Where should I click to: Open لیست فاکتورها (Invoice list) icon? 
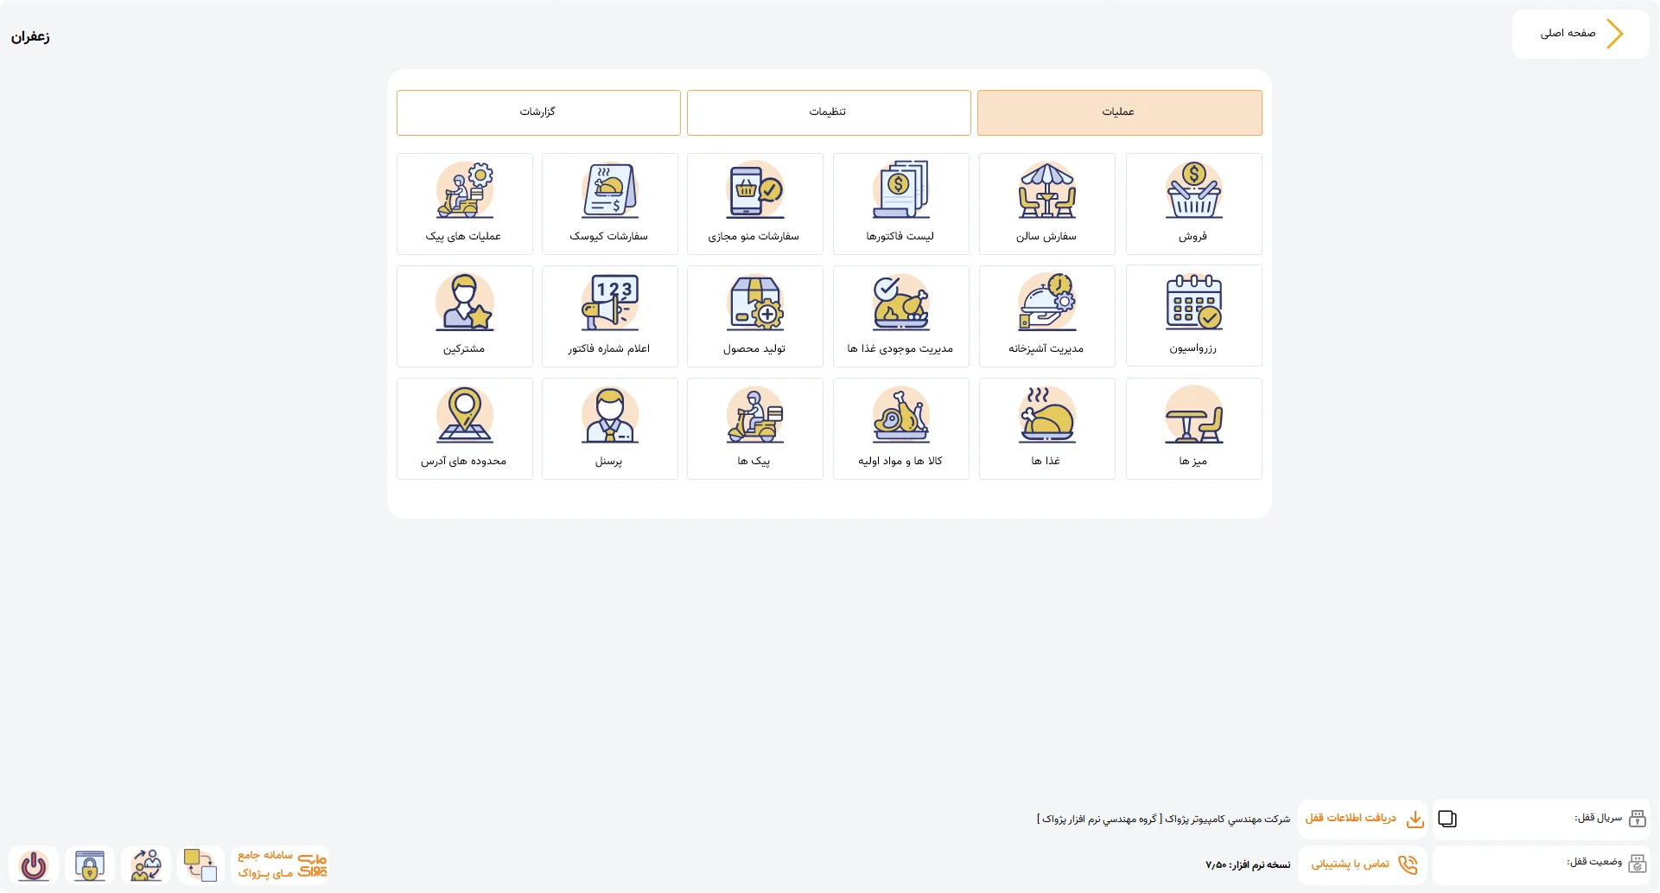(x=900, y=204)
